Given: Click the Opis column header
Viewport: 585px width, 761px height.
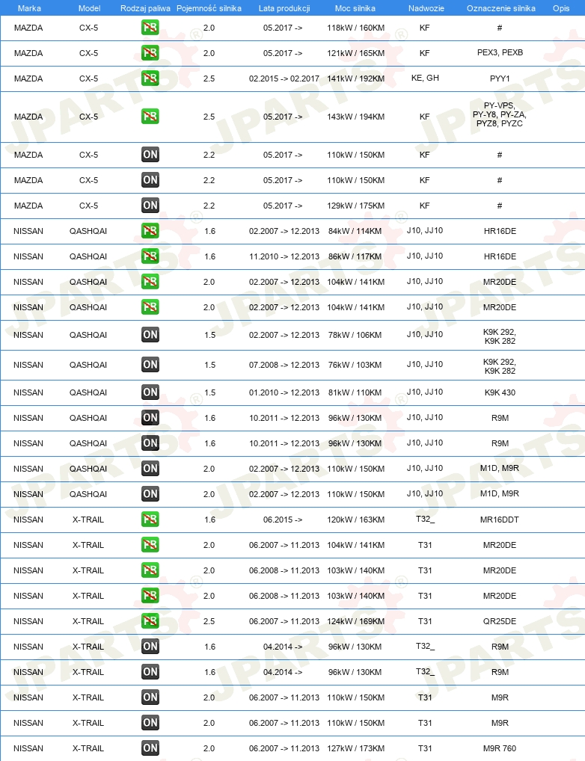Looking at the screenshot, I should pyautogui.click(x=561, y=8).
